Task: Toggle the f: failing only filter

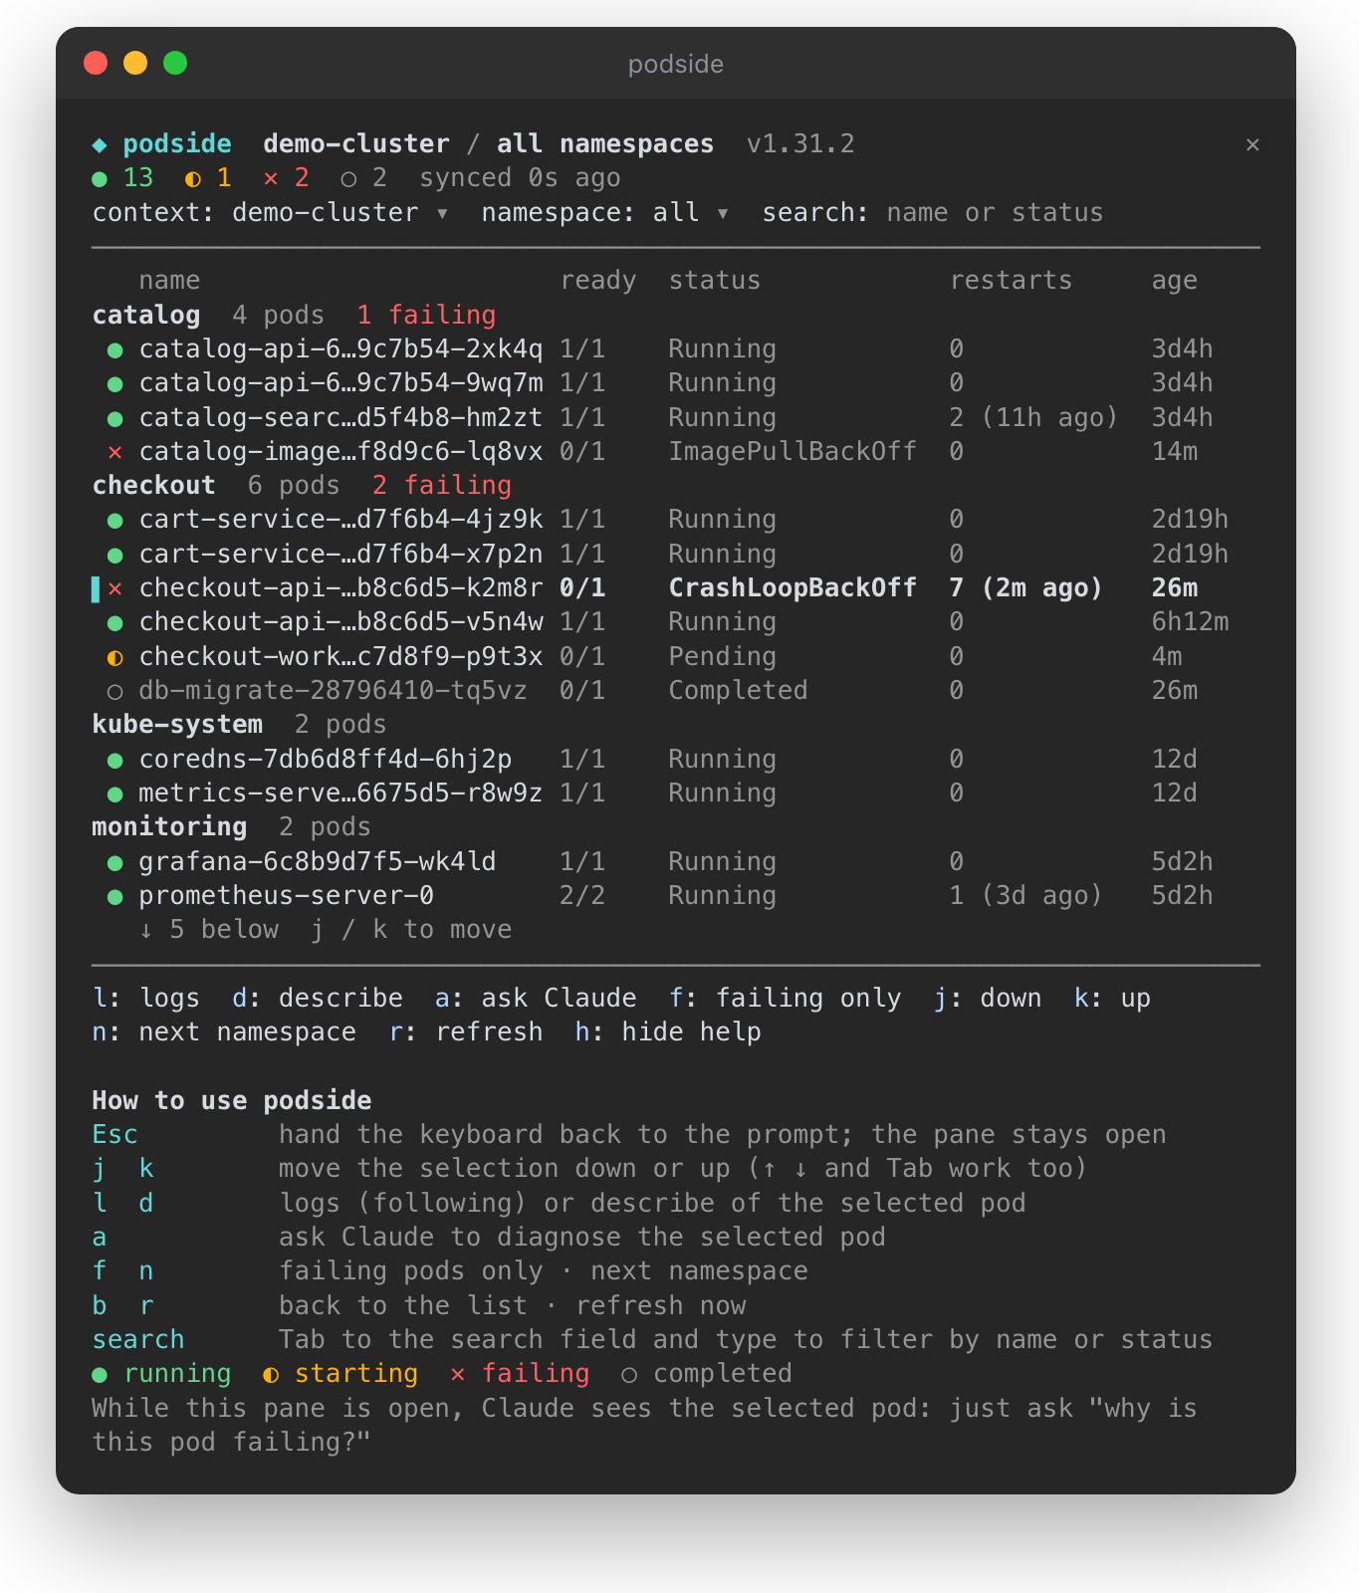Action: 786,999
